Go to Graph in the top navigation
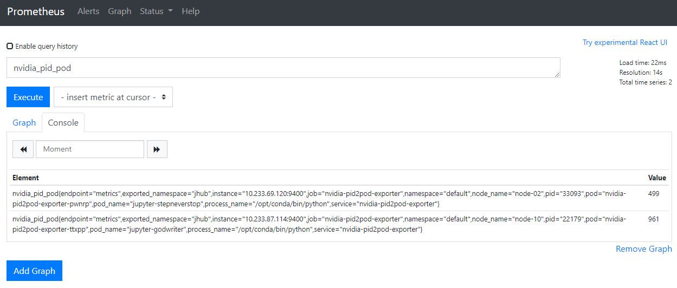 pyautogui.click(x=119, y=11)
